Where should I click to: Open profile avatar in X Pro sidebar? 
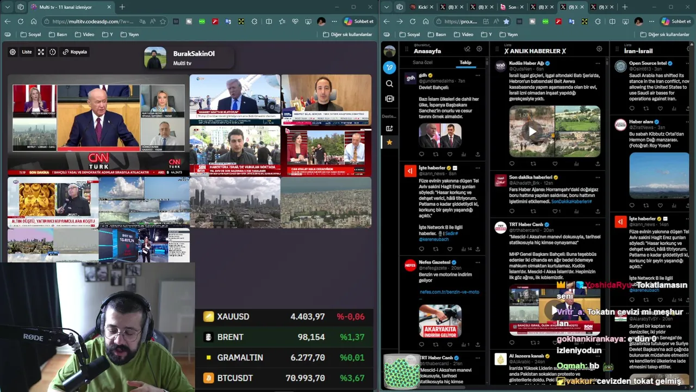tap(389, 51)
